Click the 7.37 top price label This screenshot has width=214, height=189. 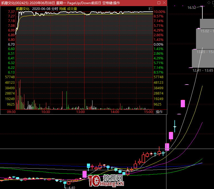[11, 12]
